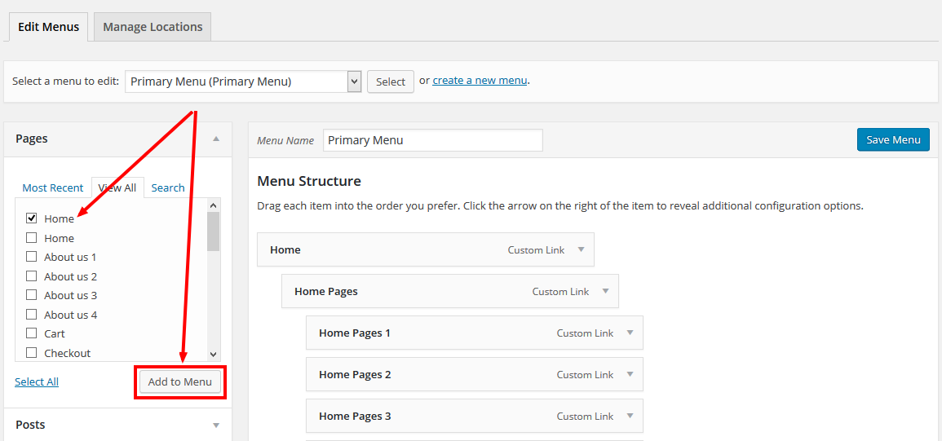The image size is (942, 441).
Task: Uncheck the checked Home page checkbox
Action: (x=31, y=218)
